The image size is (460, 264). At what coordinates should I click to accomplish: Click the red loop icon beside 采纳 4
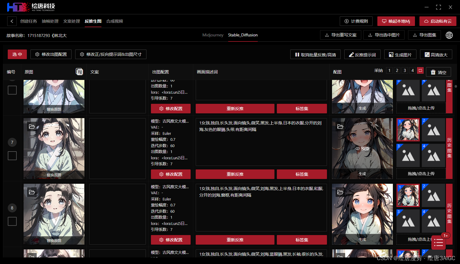pos(420,70)
